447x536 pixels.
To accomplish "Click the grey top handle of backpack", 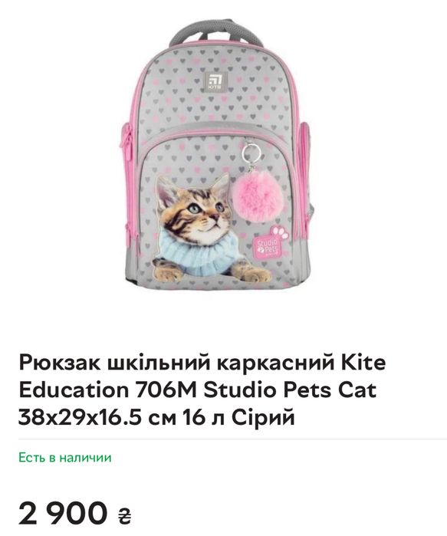I will 215,31.
